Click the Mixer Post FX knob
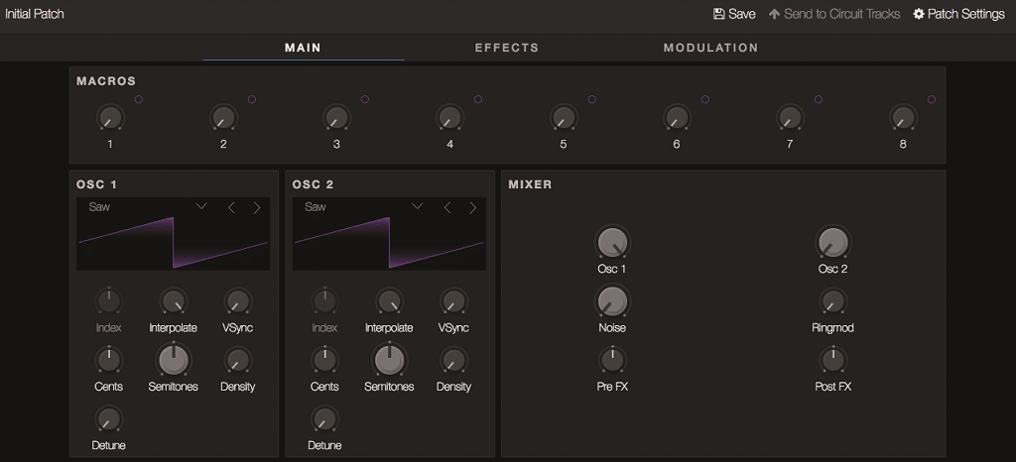 click(x=832, y=360)
